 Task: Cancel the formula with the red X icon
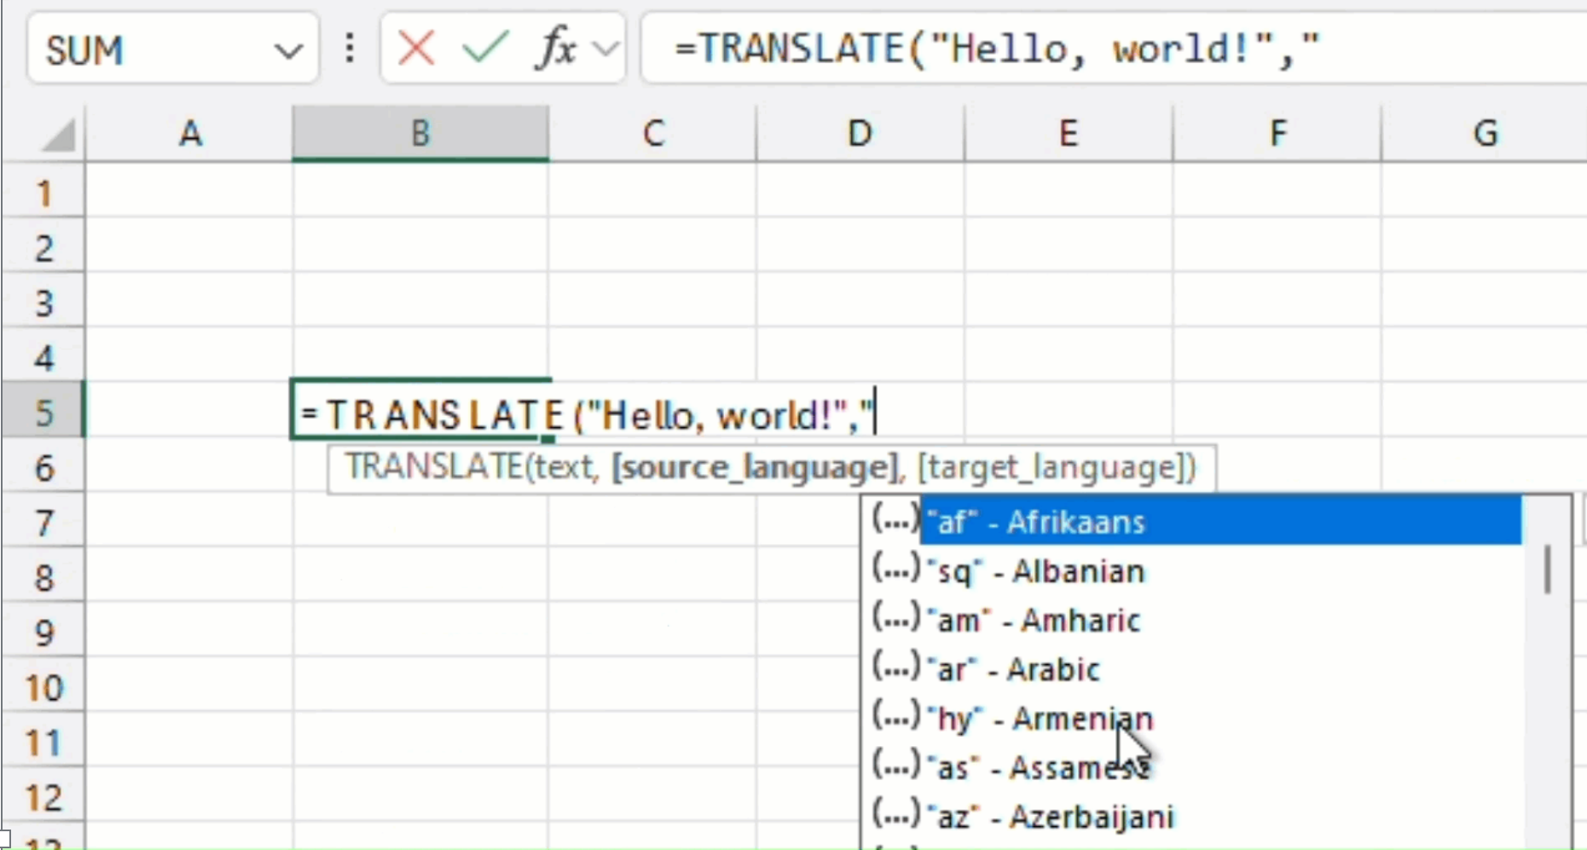[415, 49]
